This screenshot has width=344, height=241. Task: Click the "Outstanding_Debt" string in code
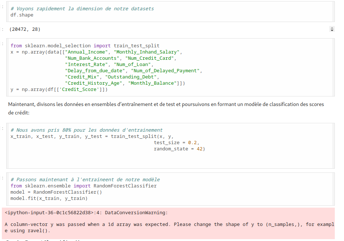click(131, 77)
